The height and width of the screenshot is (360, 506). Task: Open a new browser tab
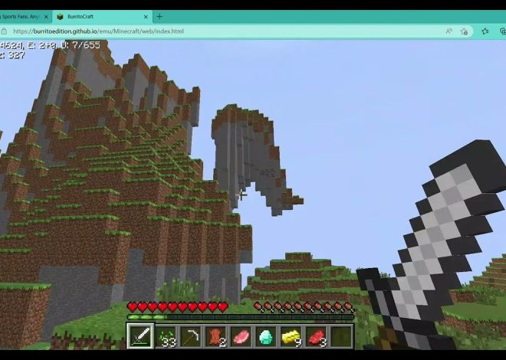point(159,16)
